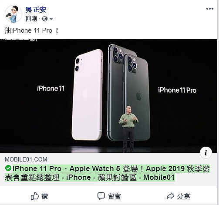Click the 留言 comment button label
The image size is (219, 205).
(114, 196)
